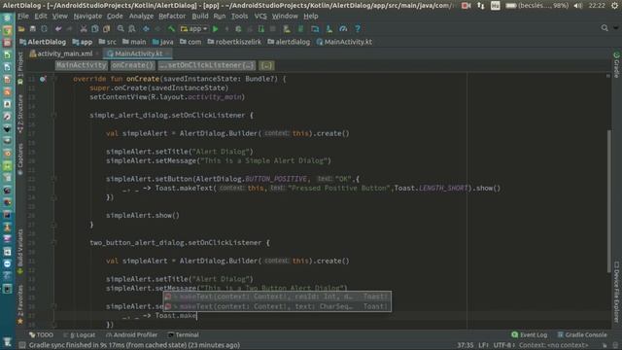Screen dimensions: 622x350
Task: Click the 37:35 cursor position indicator
Action: pyautogui.click(x=465, y=345)
